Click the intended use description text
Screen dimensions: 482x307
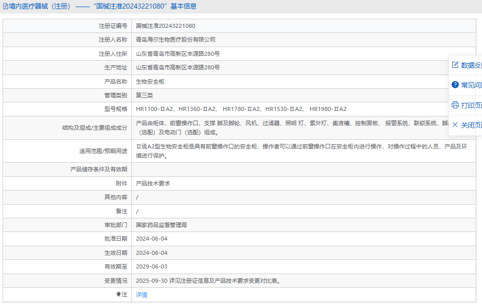[301, 151]
